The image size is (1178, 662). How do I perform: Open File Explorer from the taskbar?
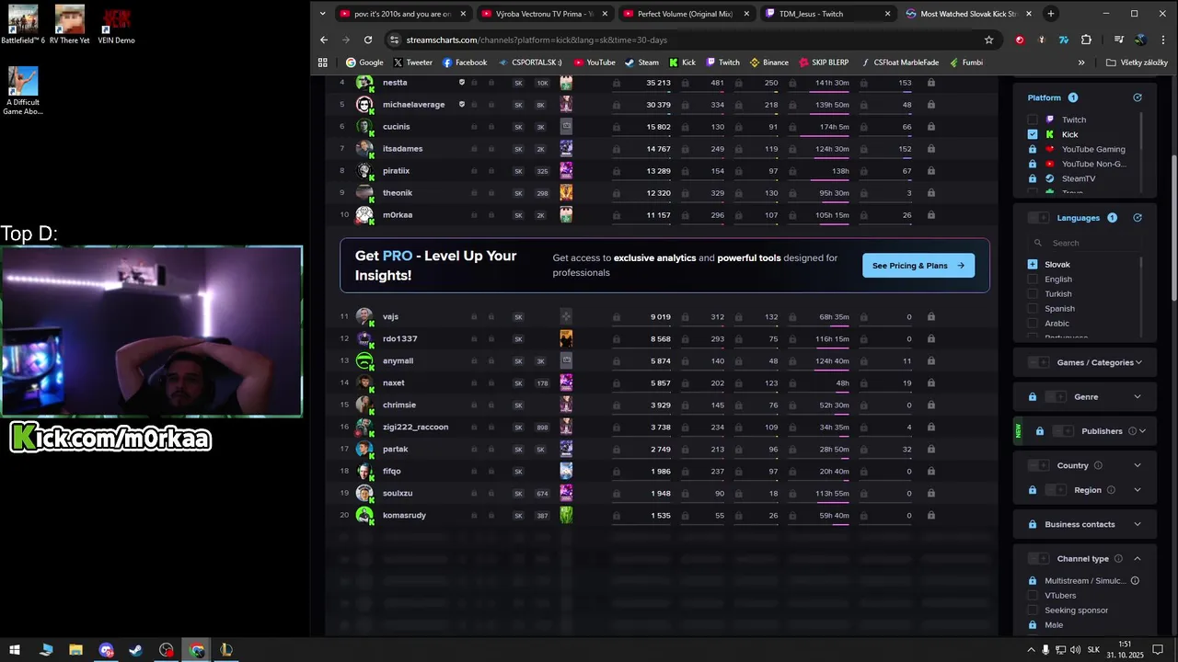(x=75, y=650)
